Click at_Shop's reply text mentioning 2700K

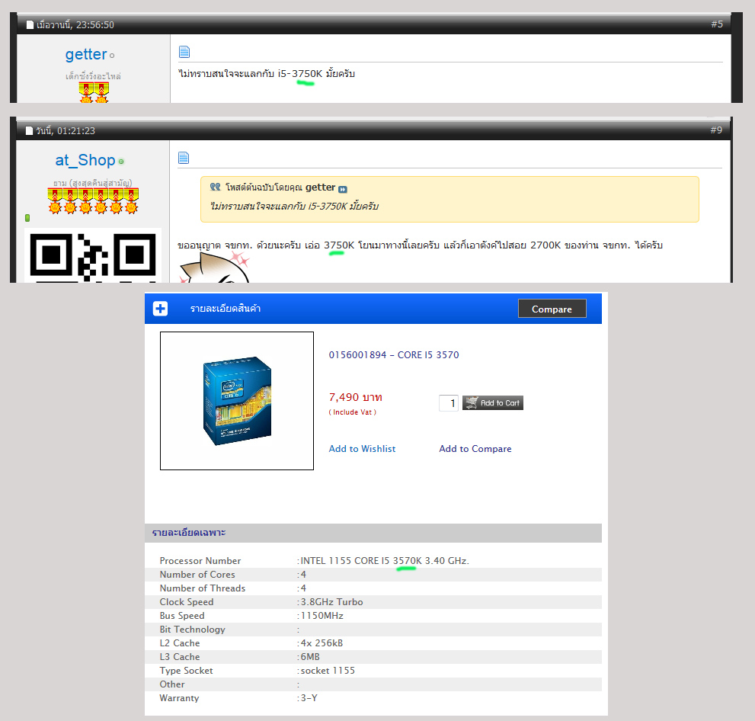[x=421, y=245]
